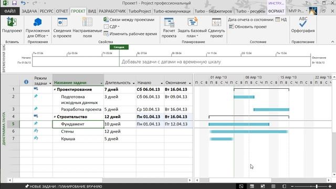Image resolution: width=336 pixels, height=189 pixels.
Task: Select the Стены task name cell
Action: coord(78,131)
